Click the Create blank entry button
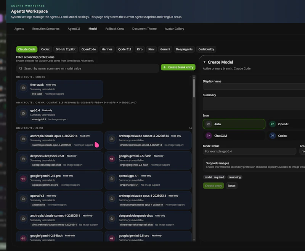Screen dimensions: 305x251 (x=178, y=67)
